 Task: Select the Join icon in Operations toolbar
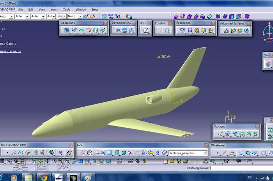(x=67, y=30)
